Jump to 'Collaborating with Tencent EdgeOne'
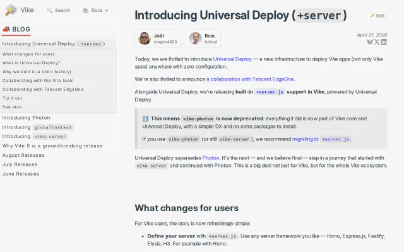The height and width of the screenshot is (252, 404). click(43, 89)
